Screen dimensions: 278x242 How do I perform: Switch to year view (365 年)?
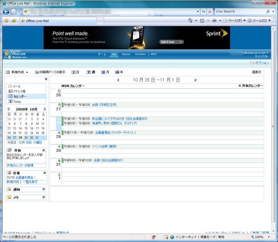point(119,72)
